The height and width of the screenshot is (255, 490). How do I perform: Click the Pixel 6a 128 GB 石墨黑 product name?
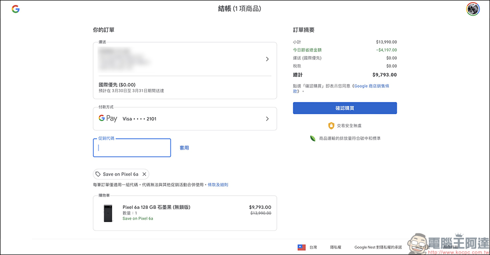tap(156, 207)
